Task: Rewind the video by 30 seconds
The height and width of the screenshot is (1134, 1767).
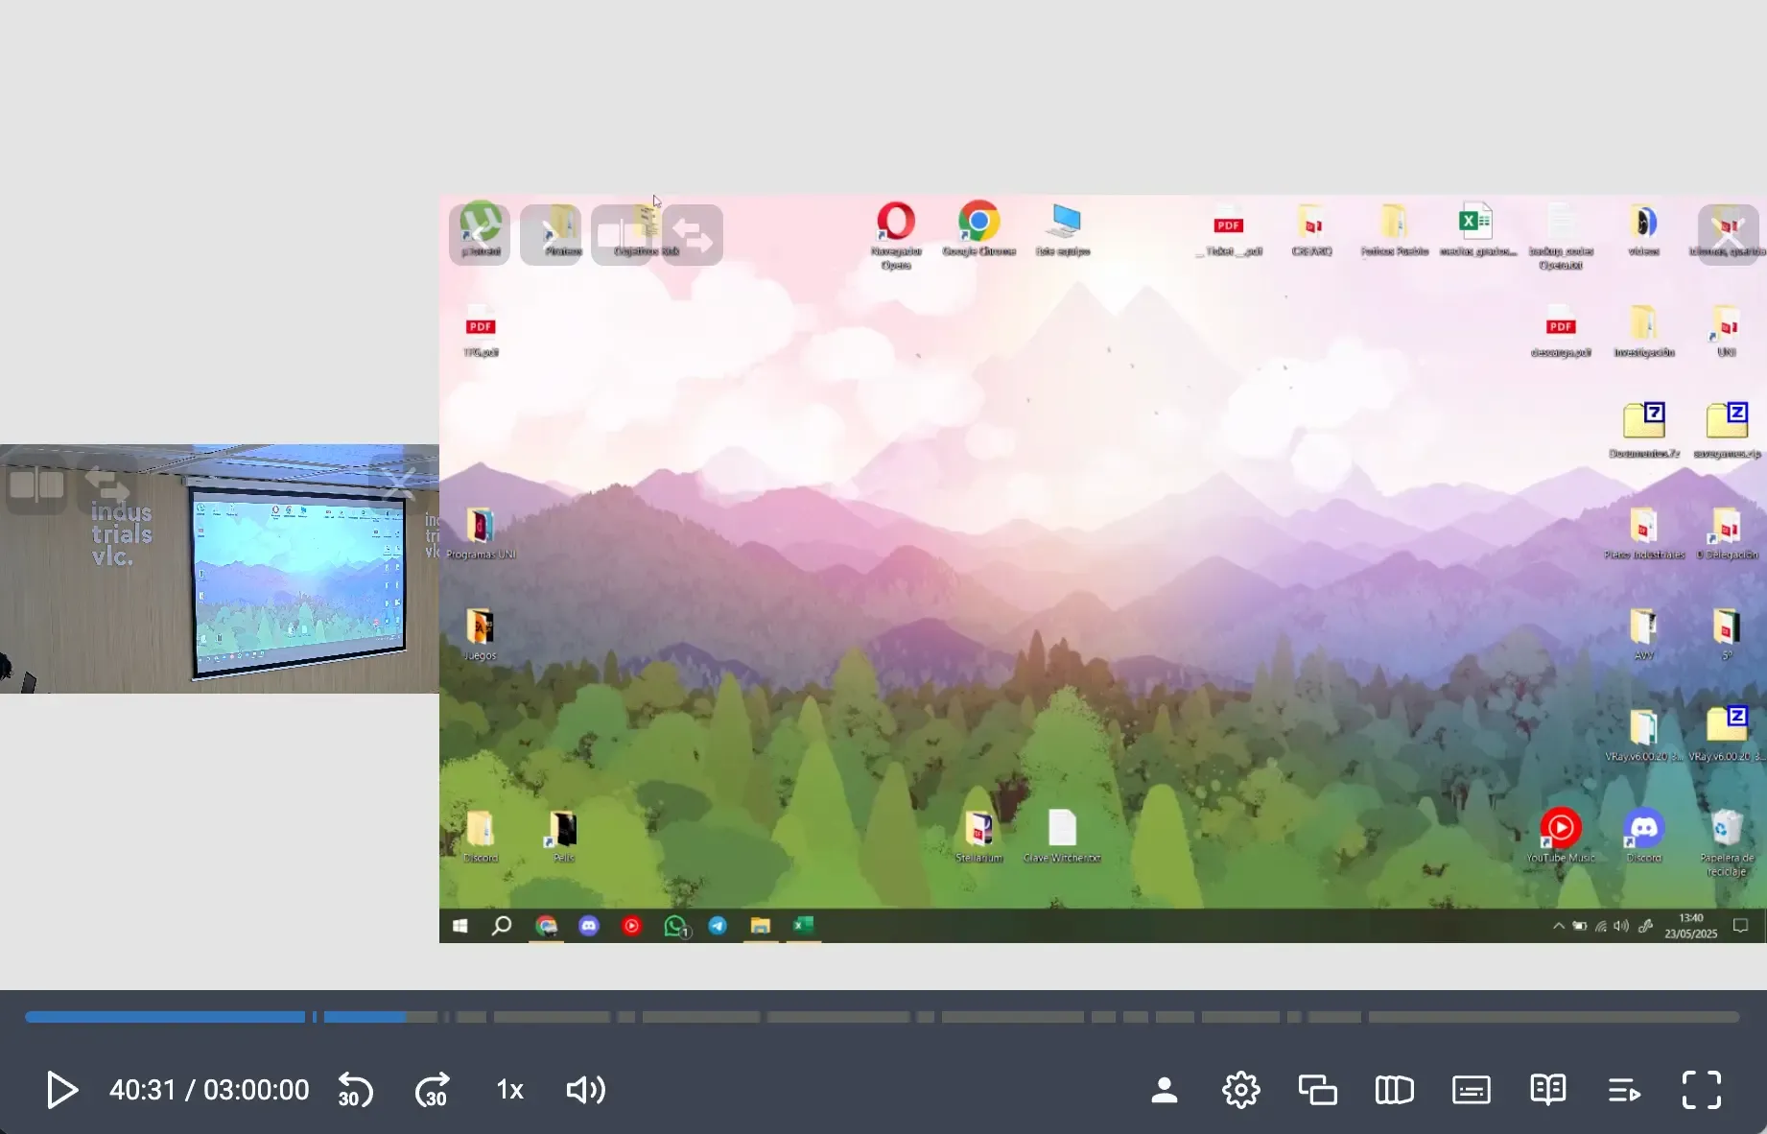Action: click(x=355, y=1090)
